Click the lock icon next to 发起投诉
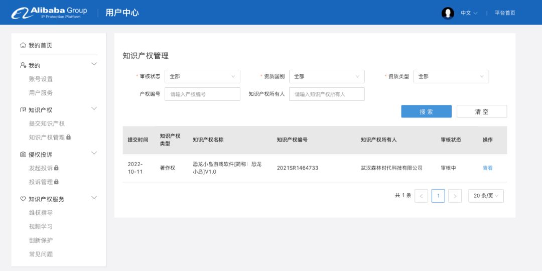 (56, 168)
